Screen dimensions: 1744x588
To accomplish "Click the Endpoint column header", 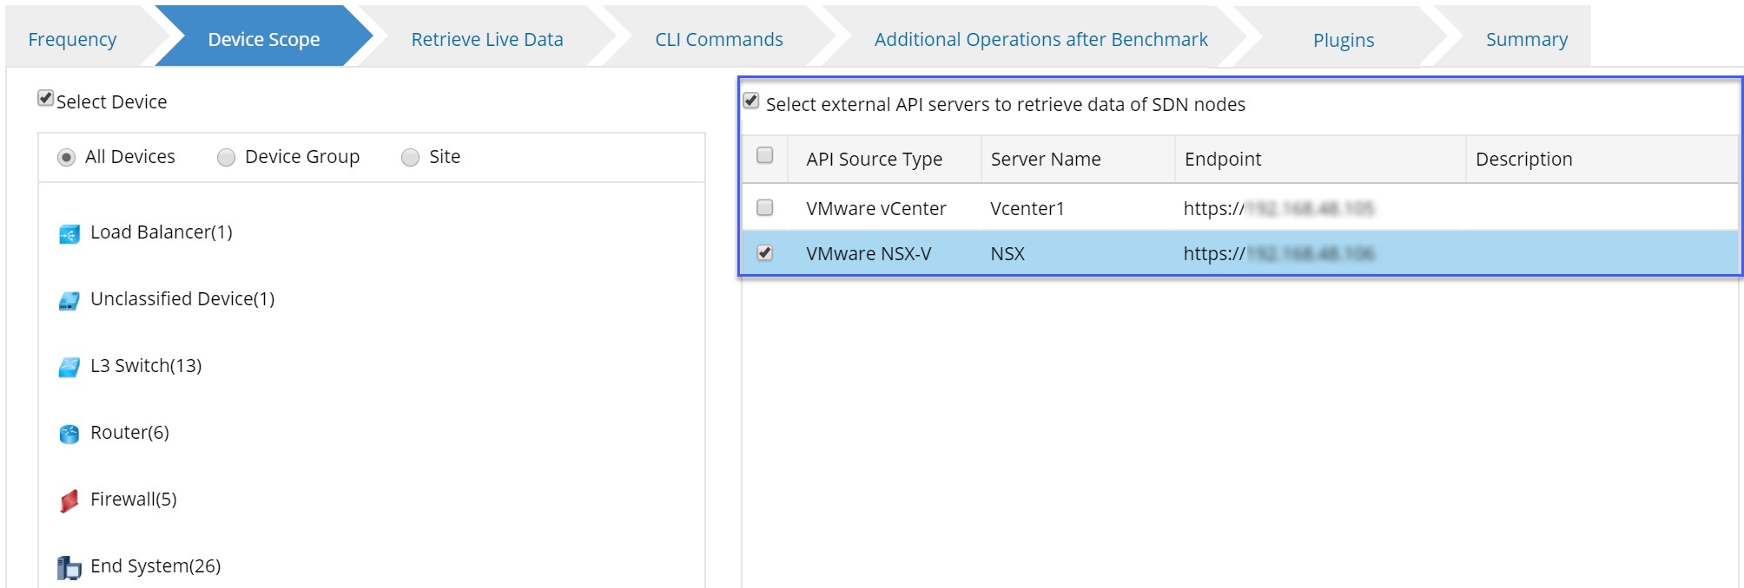I will (x=1223, y=160).
